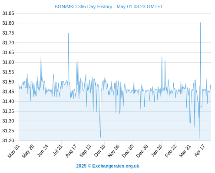The height and width of the screenshot is (173, 215).
Task: Click the 31.50 y-axis value label
Action: (8, 82)
